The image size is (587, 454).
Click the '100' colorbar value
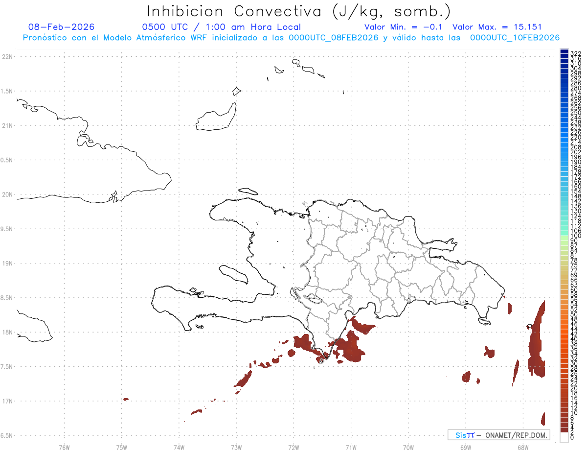576,236
